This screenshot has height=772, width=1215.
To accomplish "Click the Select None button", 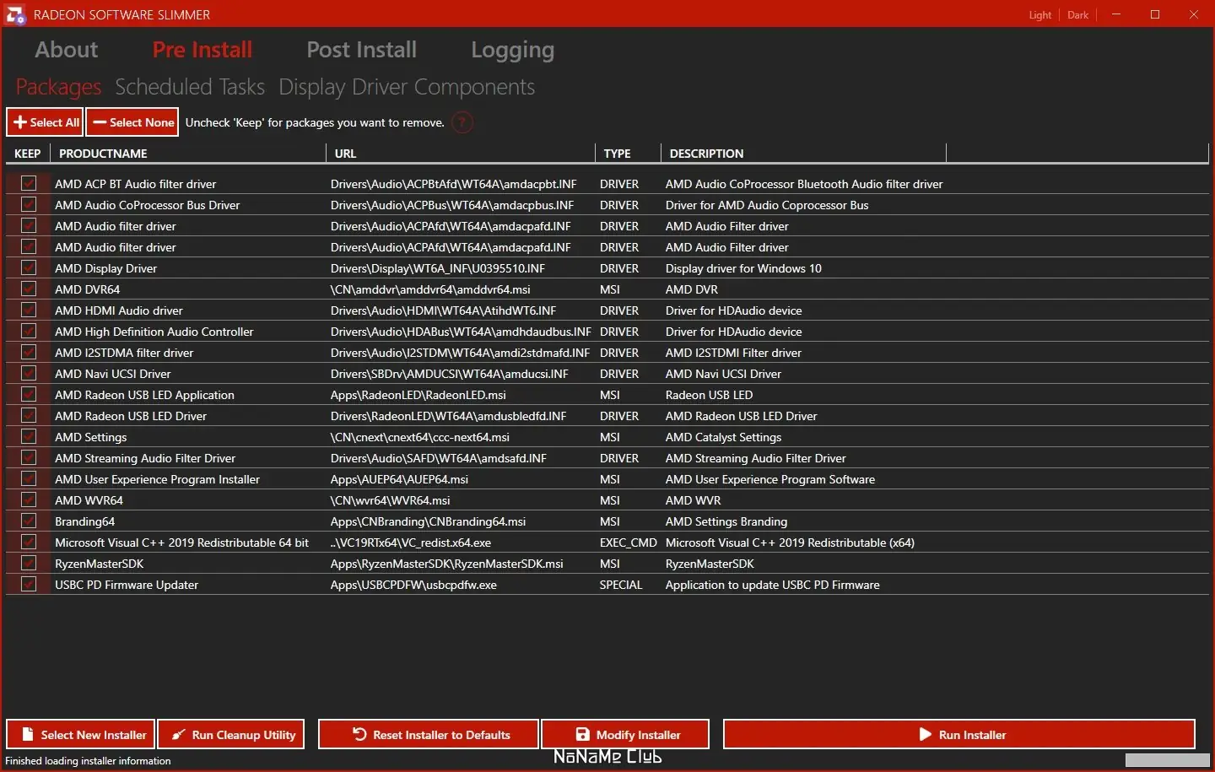I will (x=132, y=122).
